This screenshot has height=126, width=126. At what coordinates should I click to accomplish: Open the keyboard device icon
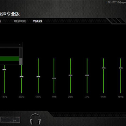[x=10, y=119]
